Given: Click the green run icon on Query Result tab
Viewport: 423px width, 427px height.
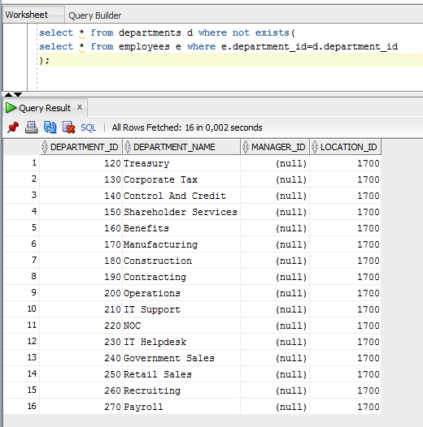Looking at the screenshot, I should point(11,108).
